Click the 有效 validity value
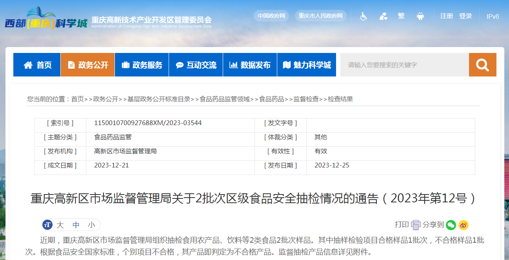 pos(321,151)
